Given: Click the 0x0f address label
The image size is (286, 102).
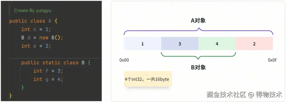Looking at the screenshot, I should (x=272, y=60).
